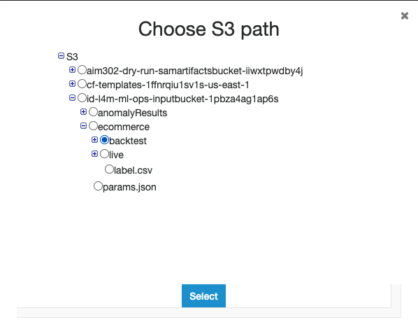Pick the label.csv file radio button

(x=109, y=169)
